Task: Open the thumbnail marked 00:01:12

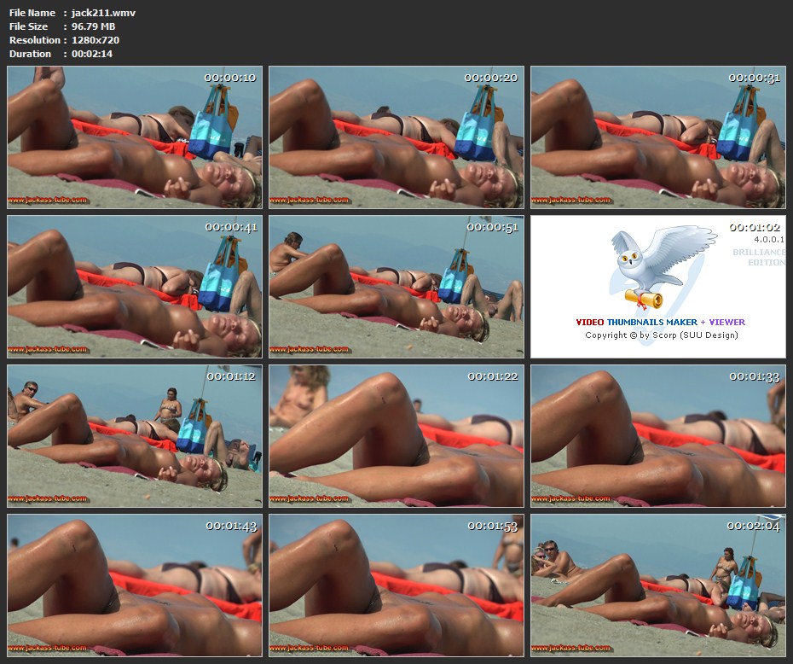Action: click(135, 436)
